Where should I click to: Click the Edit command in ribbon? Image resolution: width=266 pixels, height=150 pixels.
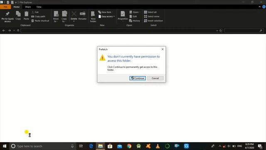point(133,17)
